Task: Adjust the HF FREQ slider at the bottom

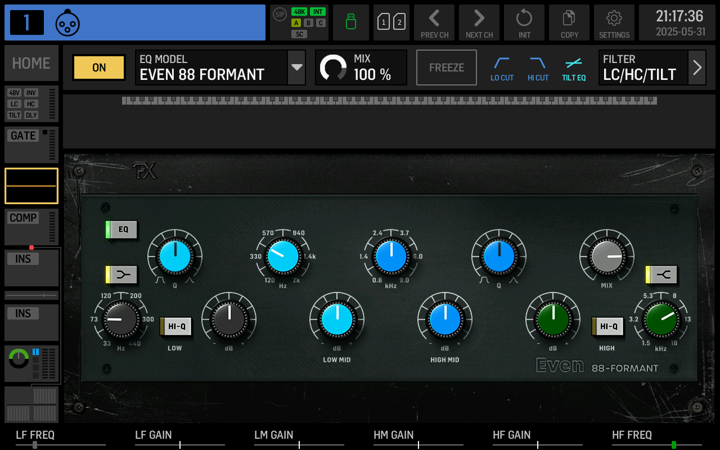Action: coord(674,444)
